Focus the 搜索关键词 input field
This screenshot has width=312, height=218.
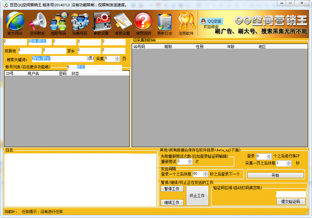click(63, 59)
